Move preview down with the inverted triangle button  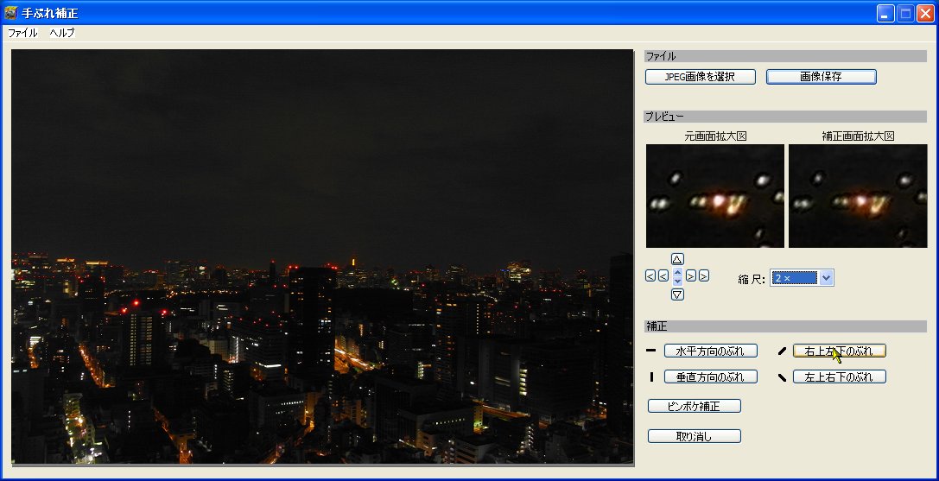point(677,294)
